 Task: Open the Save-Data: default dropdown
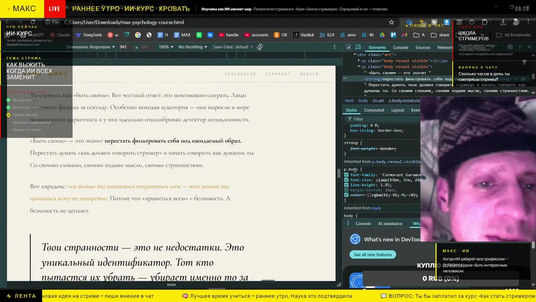(233, 47)
